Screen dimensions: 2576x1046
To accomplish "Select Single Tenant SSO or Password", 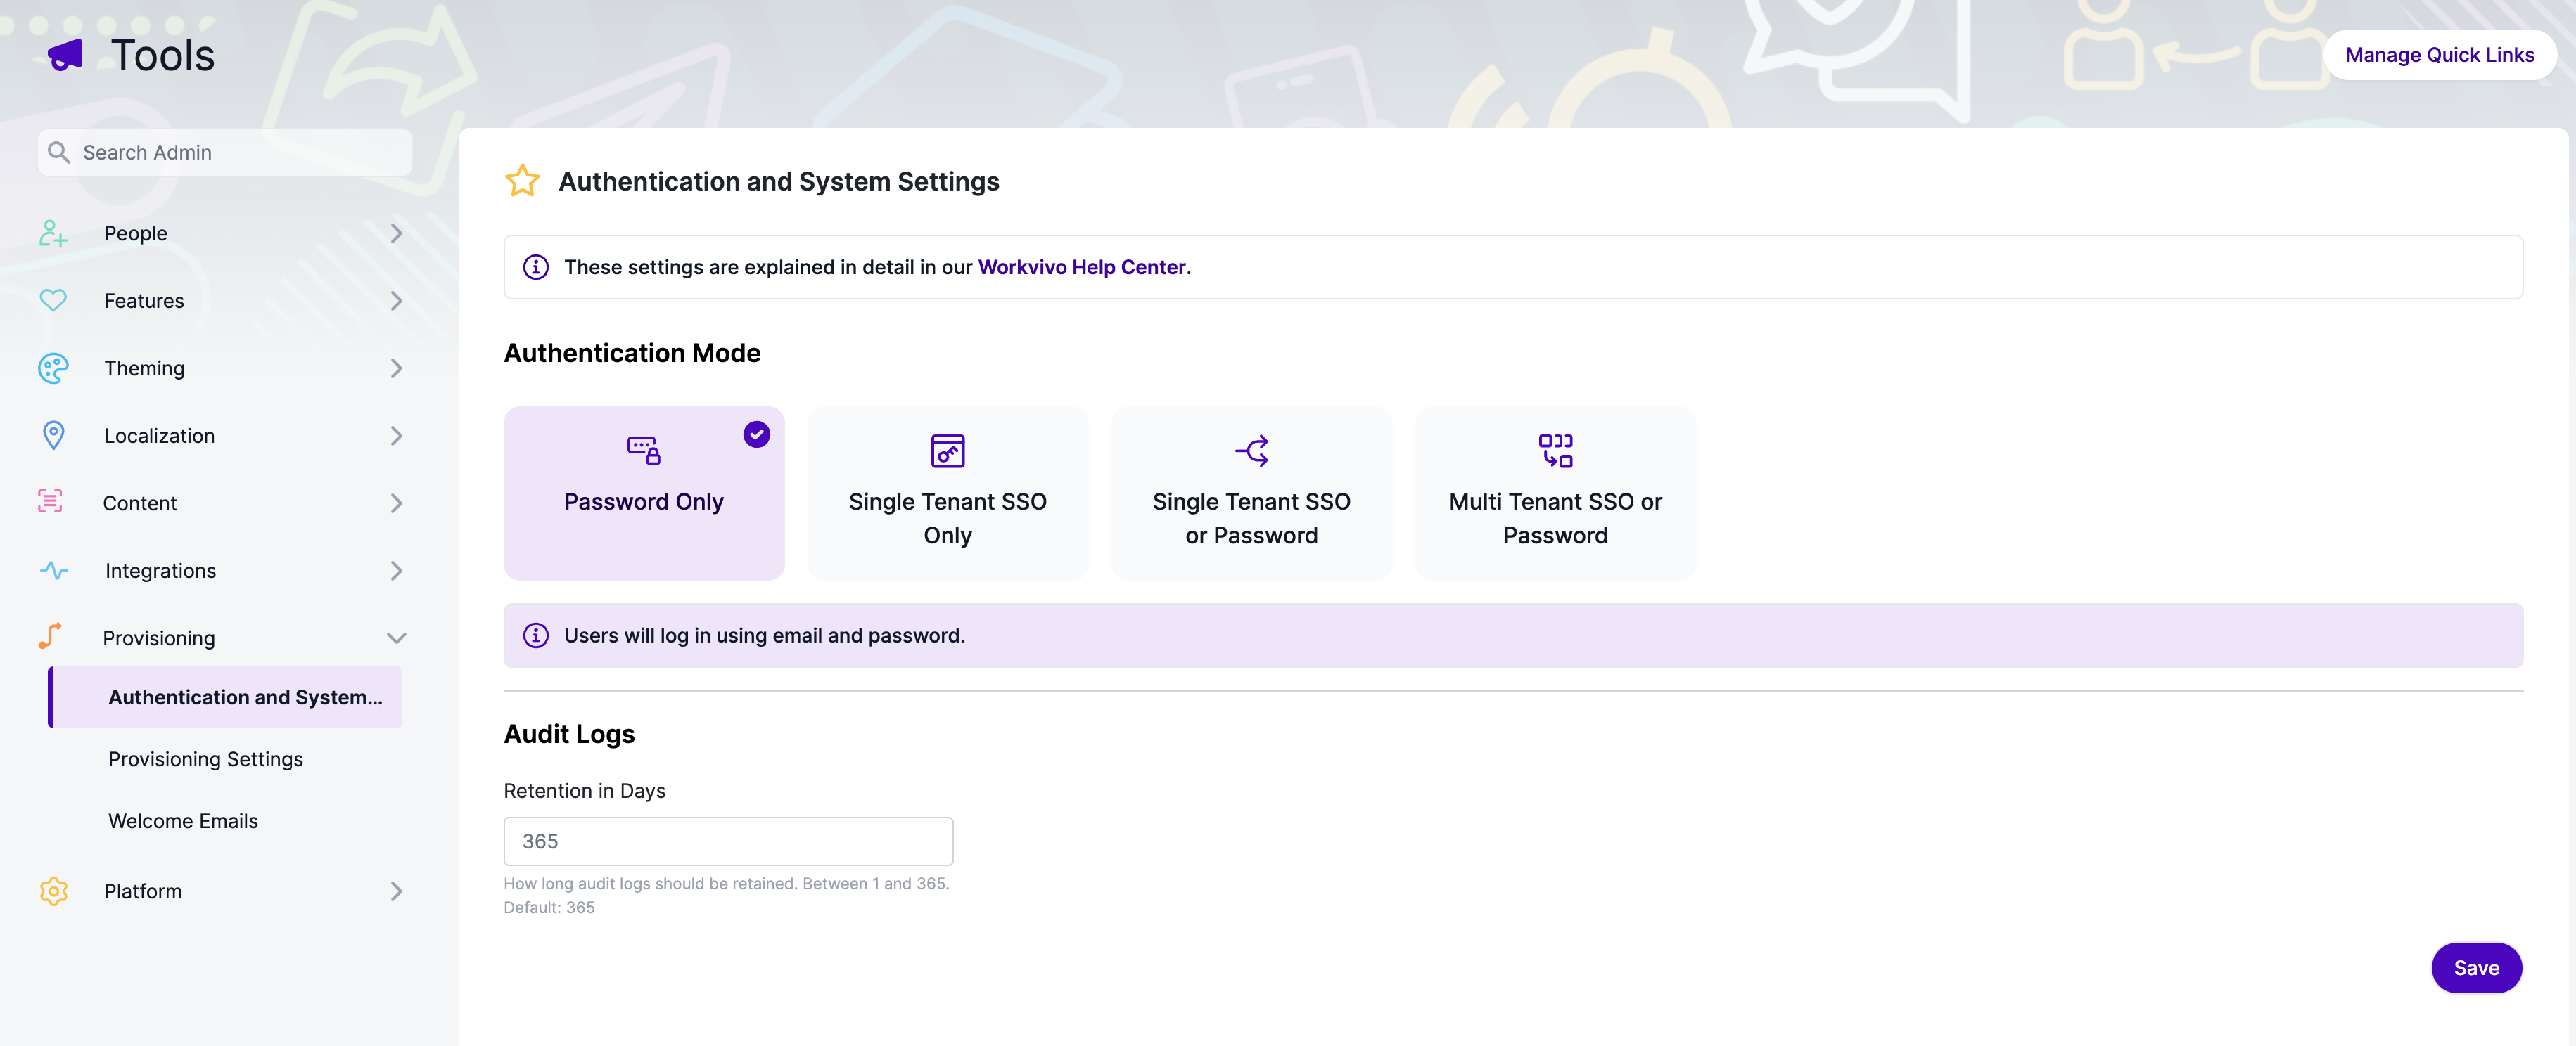I will pos(1252,493).
